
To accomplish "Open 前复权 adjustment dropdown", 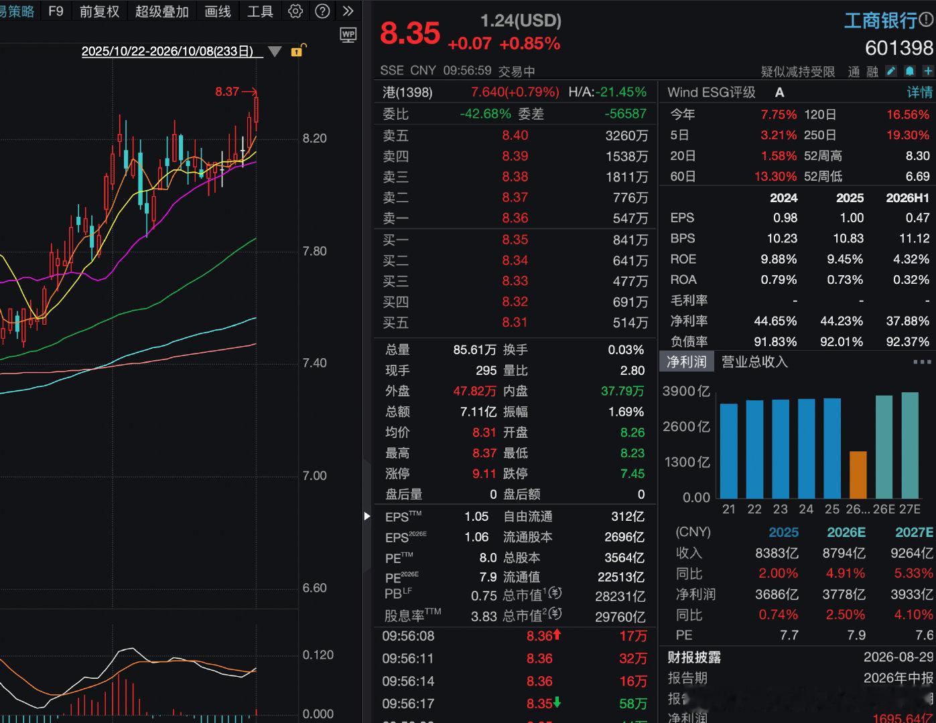I will click(99, 11).
